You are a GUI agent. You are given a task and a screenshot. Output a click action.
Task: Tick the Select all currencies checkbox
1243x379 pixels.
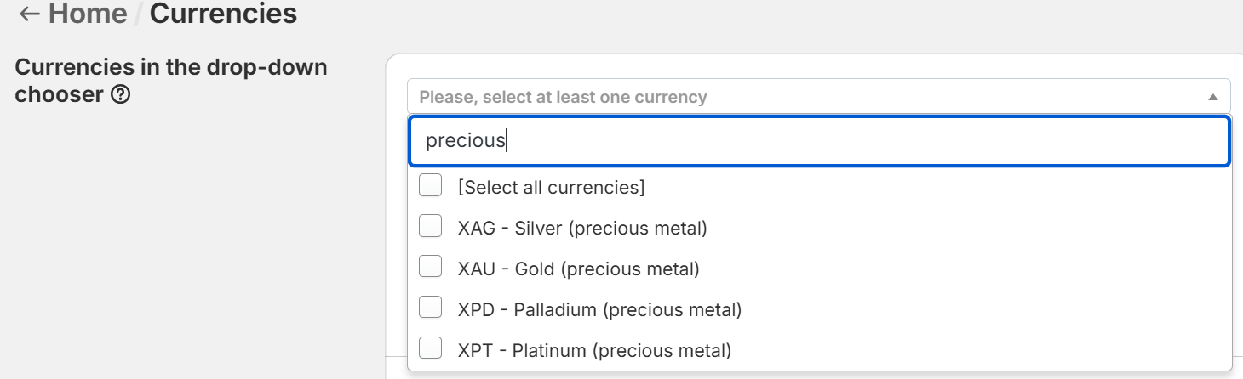coord(431,186)
